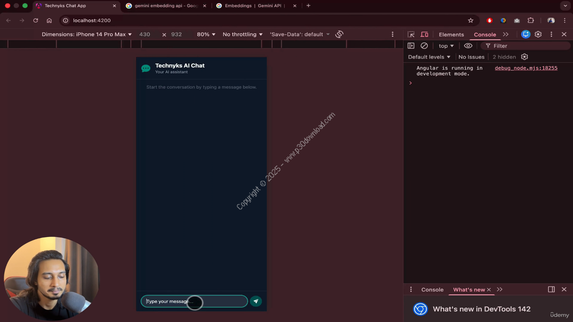Open the Default levels dropdown
The height and width of the screenshot is (322, 573).
click(429, 57)
